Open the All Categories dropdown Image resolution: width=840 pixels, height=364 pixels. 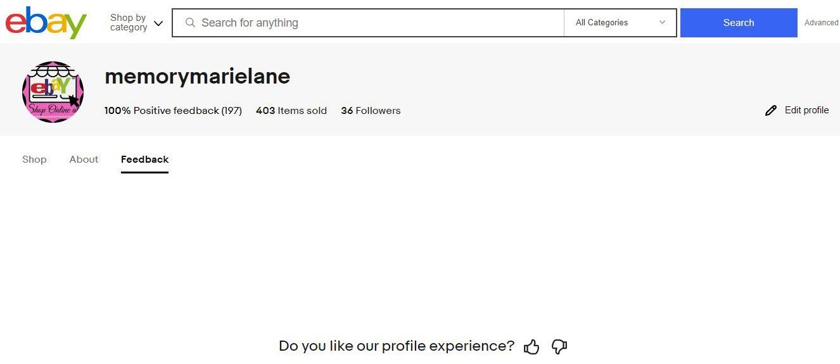pyautogui.click(x=620, y=23)
